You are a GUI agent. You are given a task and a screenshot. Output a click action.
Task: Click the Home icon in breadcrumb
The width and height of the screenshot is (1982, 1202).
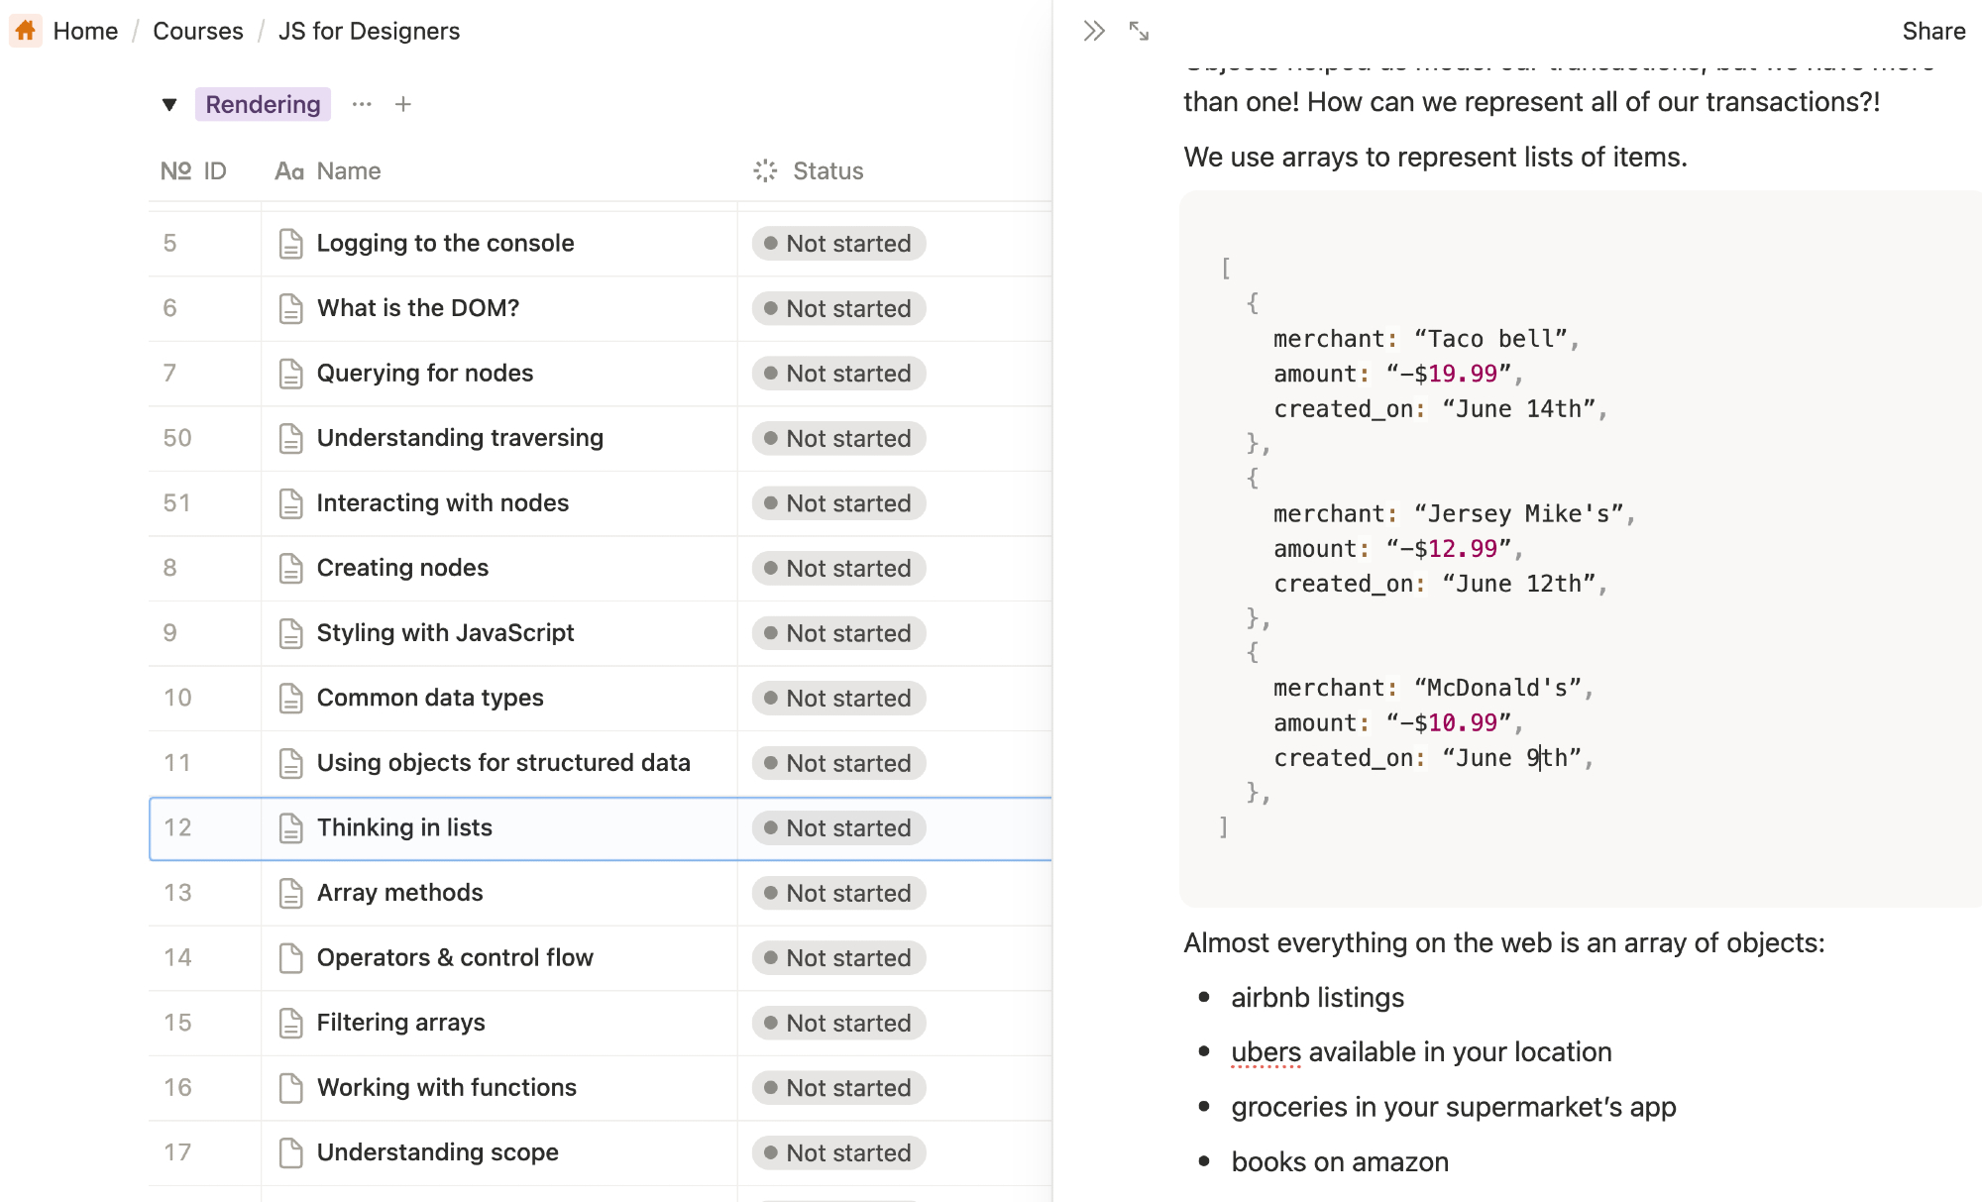(26, 31)
